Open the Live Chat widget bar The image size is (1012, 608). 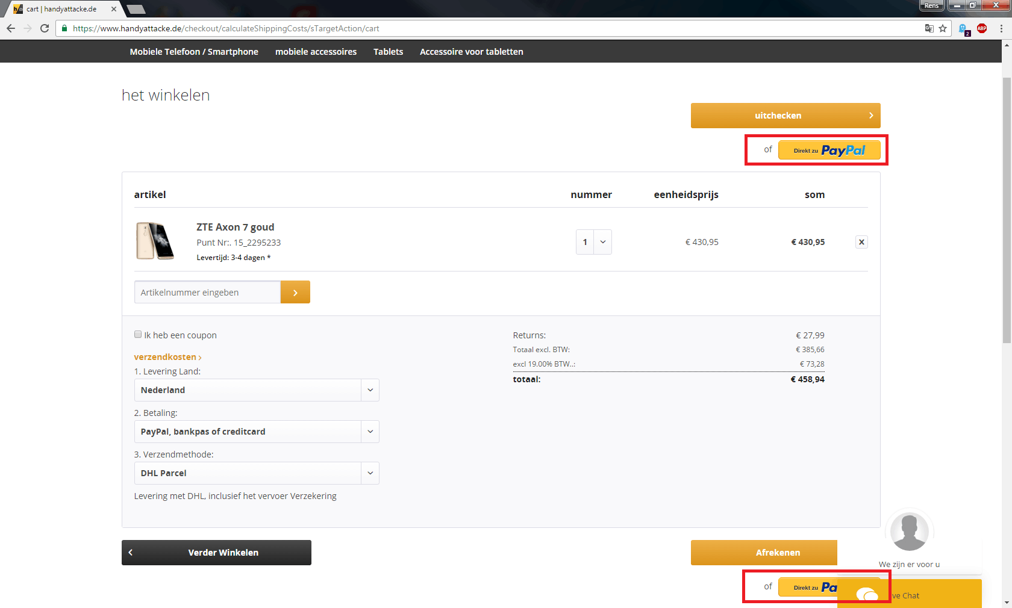910,594
